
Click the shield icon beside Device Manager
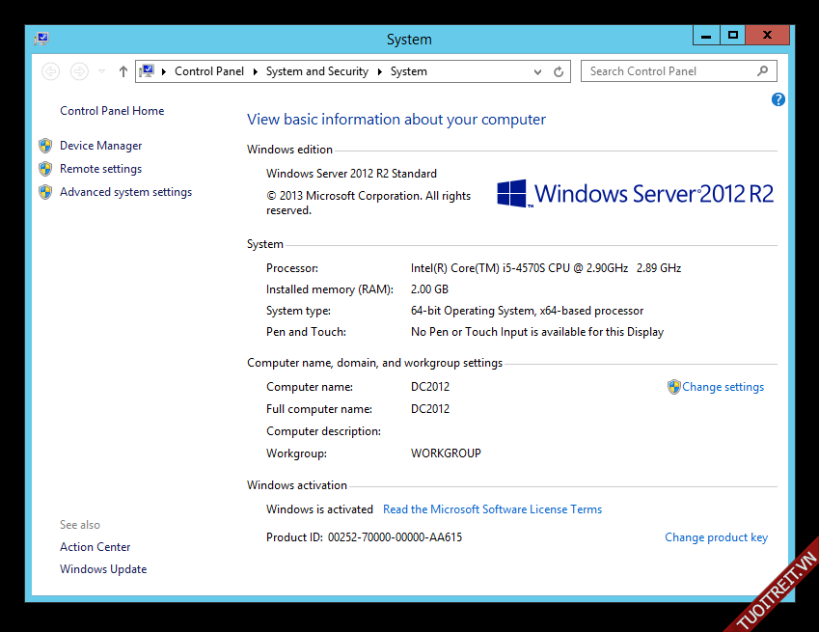45,146
